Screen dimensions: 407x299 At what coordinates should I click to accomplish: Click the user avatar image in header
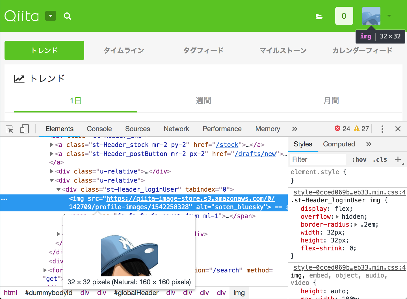371,16
